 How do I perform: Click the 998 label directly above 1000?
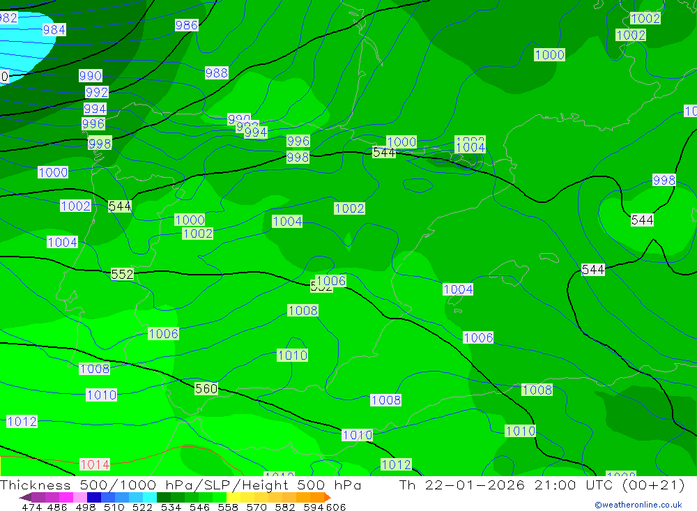point(100,144)
